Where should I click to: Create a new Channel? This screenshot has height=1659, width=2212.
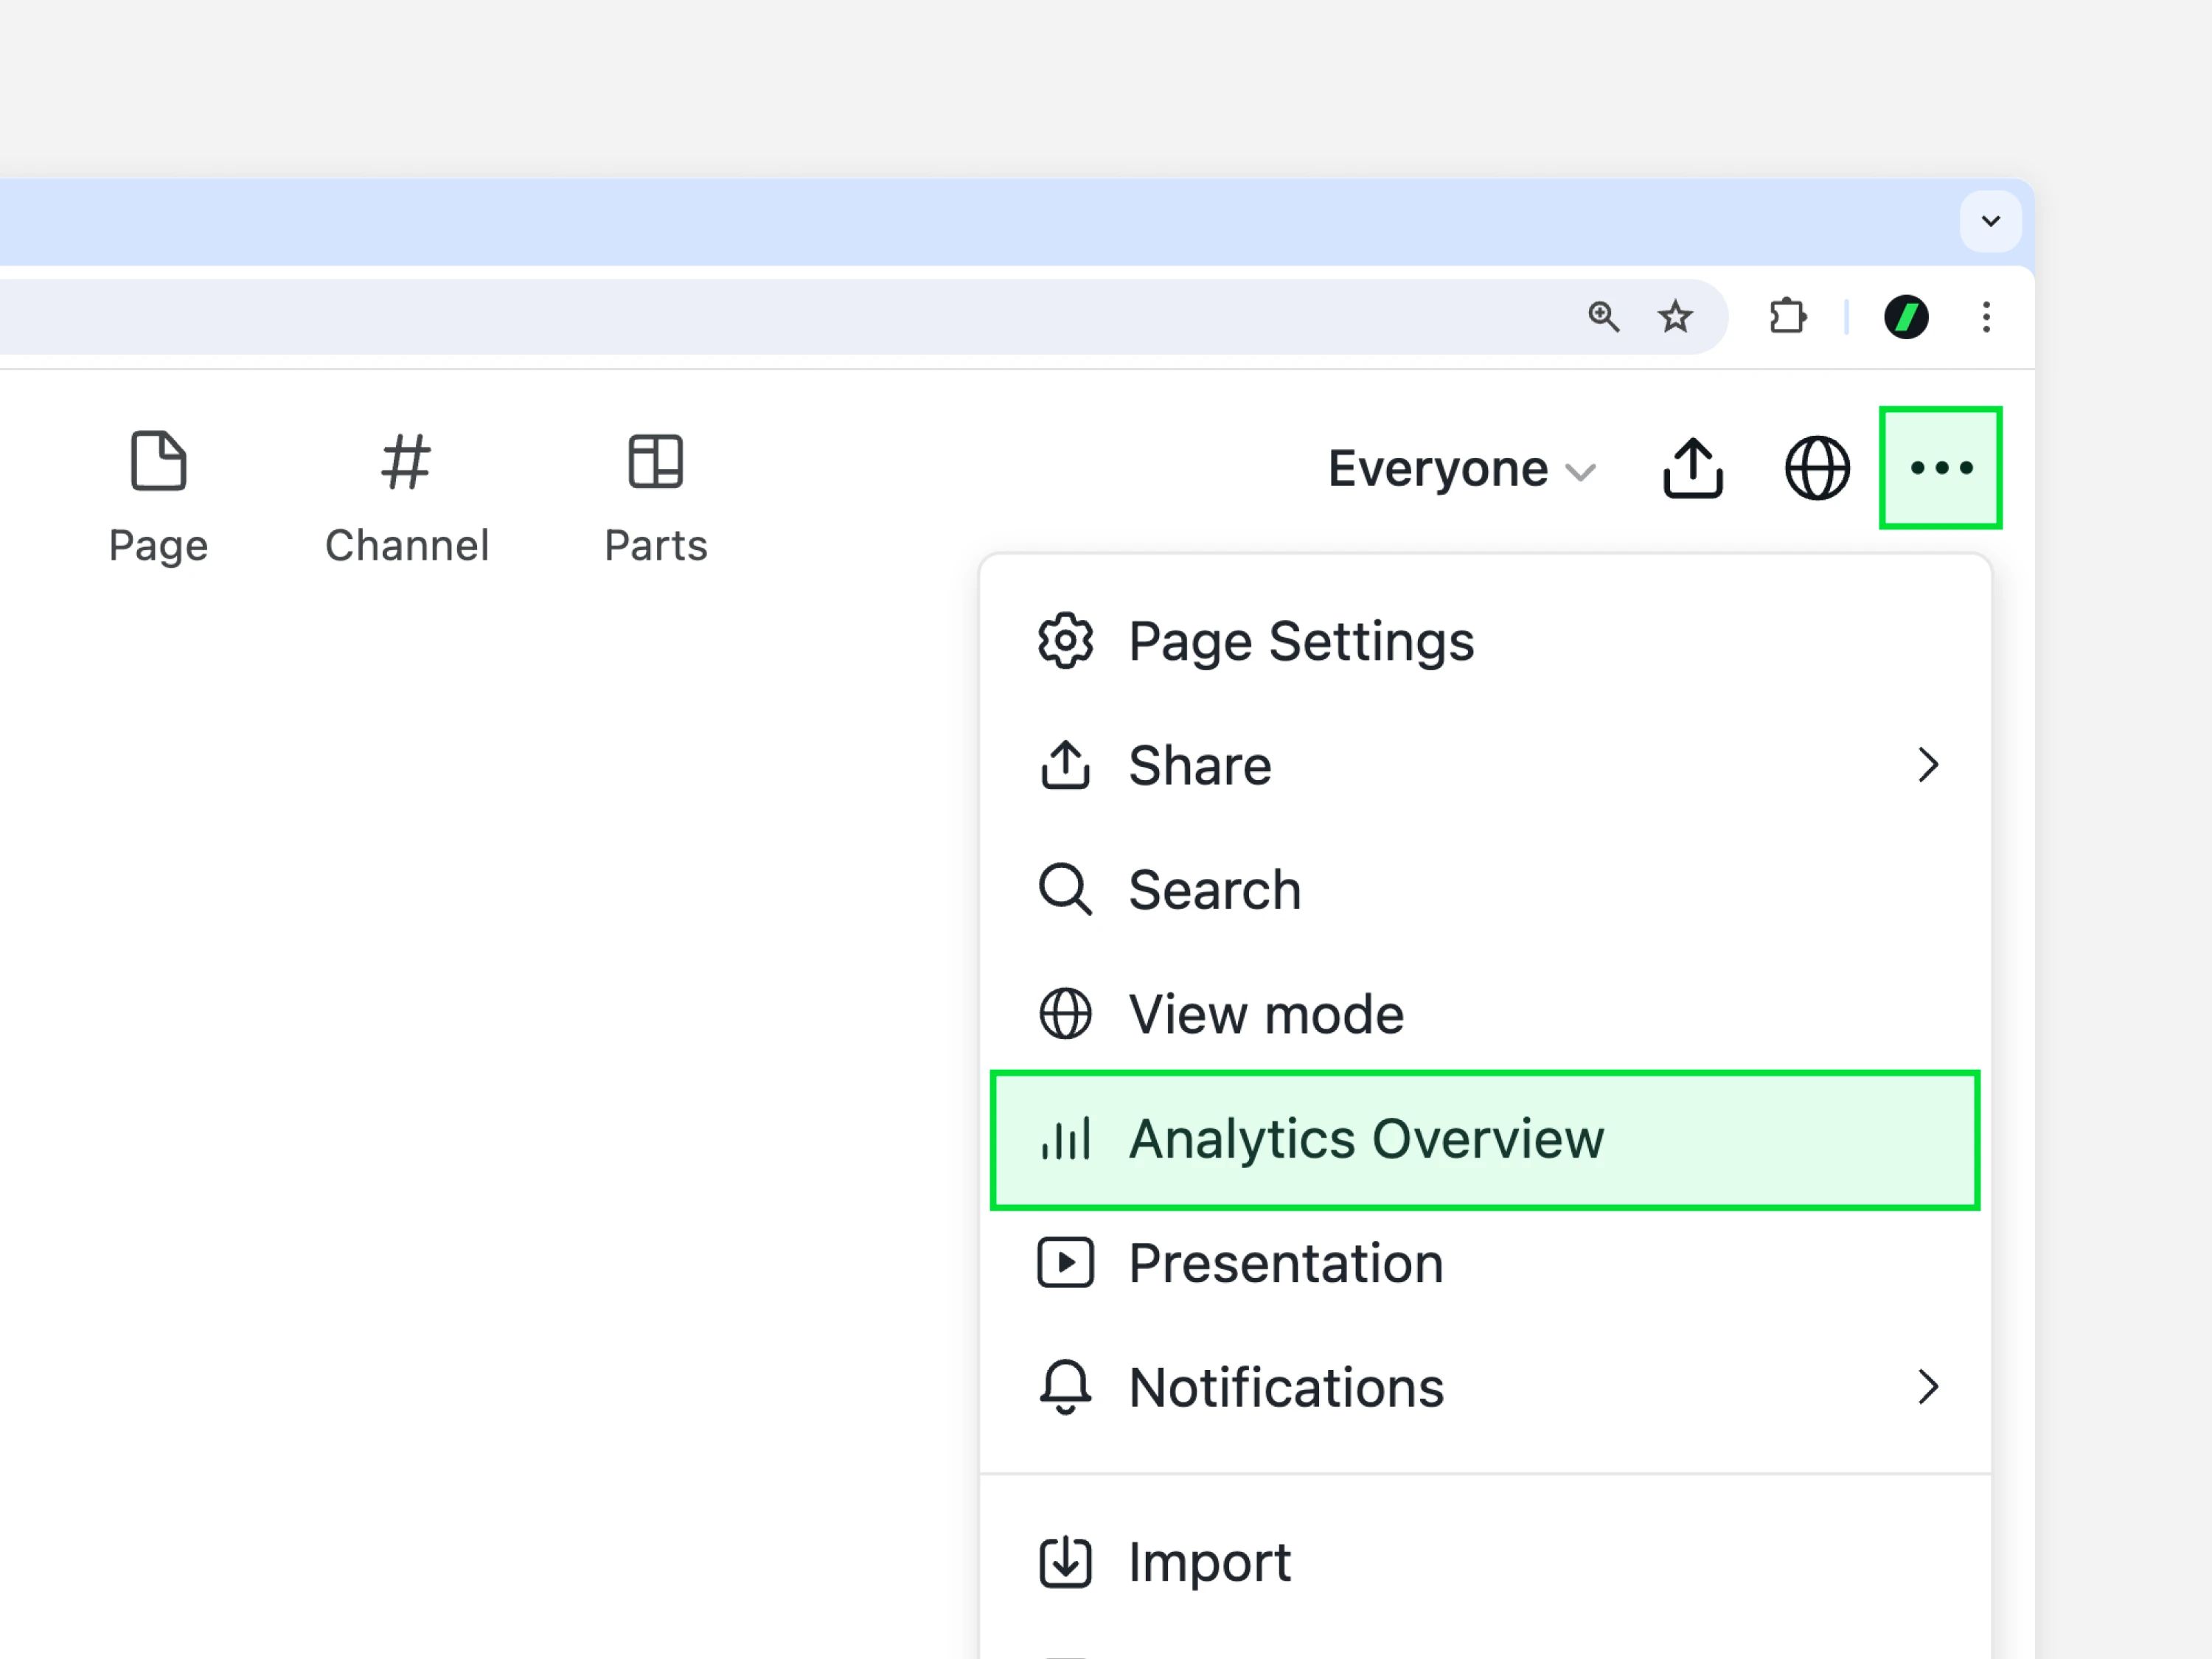pos(407,498)
